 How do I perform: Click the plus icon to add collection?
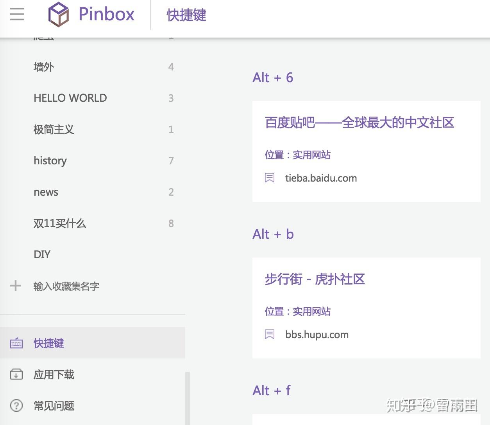click(16, 286)
